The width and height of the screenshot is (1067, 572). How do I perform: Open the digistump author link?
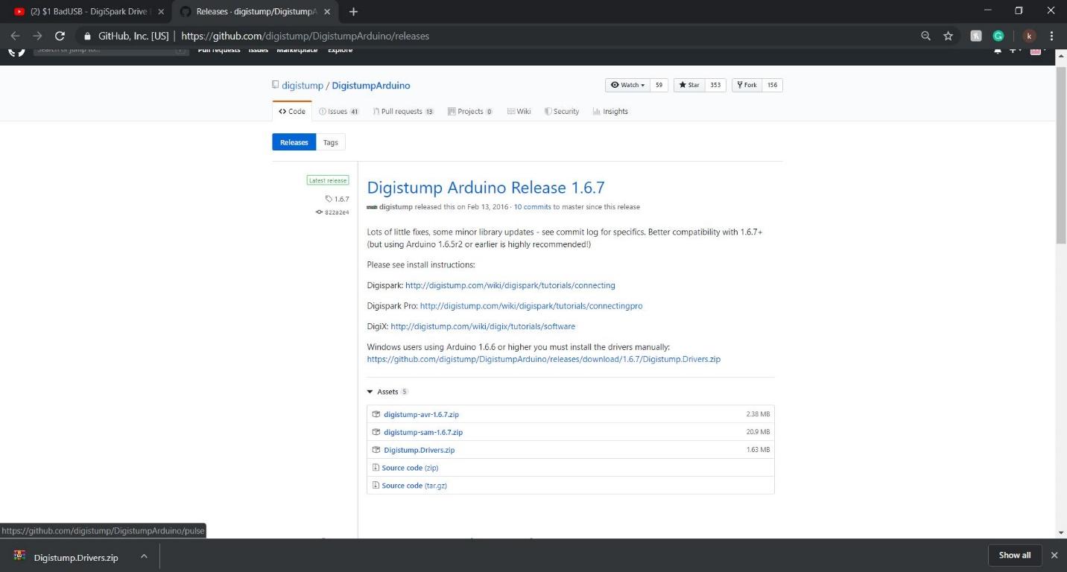pyautogui.click(x=396, y=207)
